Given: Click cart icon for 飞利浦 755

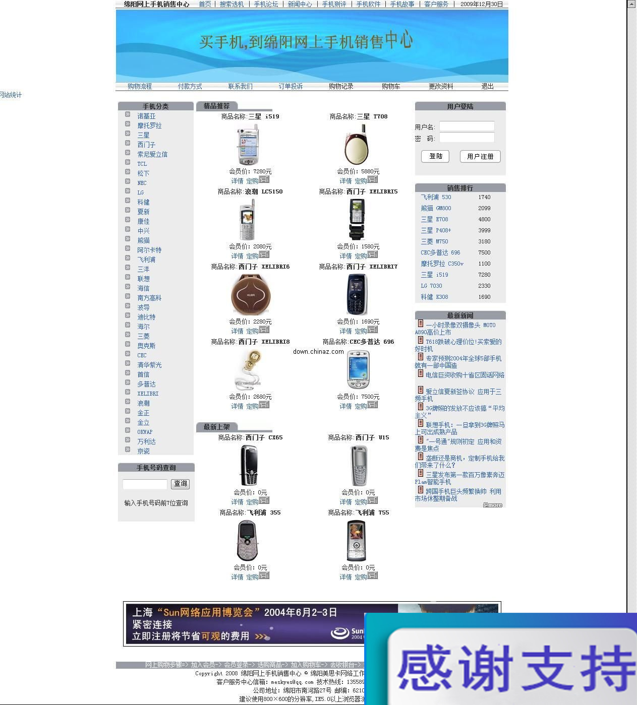Looking at the screenshot, I should [x=372, y=575].
